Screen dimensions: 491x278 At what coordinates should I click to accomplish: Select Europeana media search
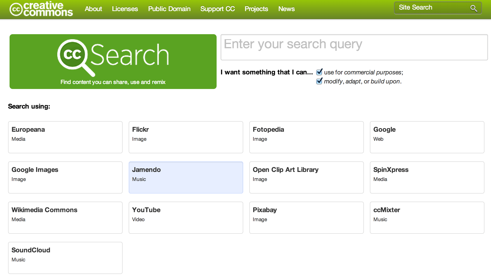(65, 137)
